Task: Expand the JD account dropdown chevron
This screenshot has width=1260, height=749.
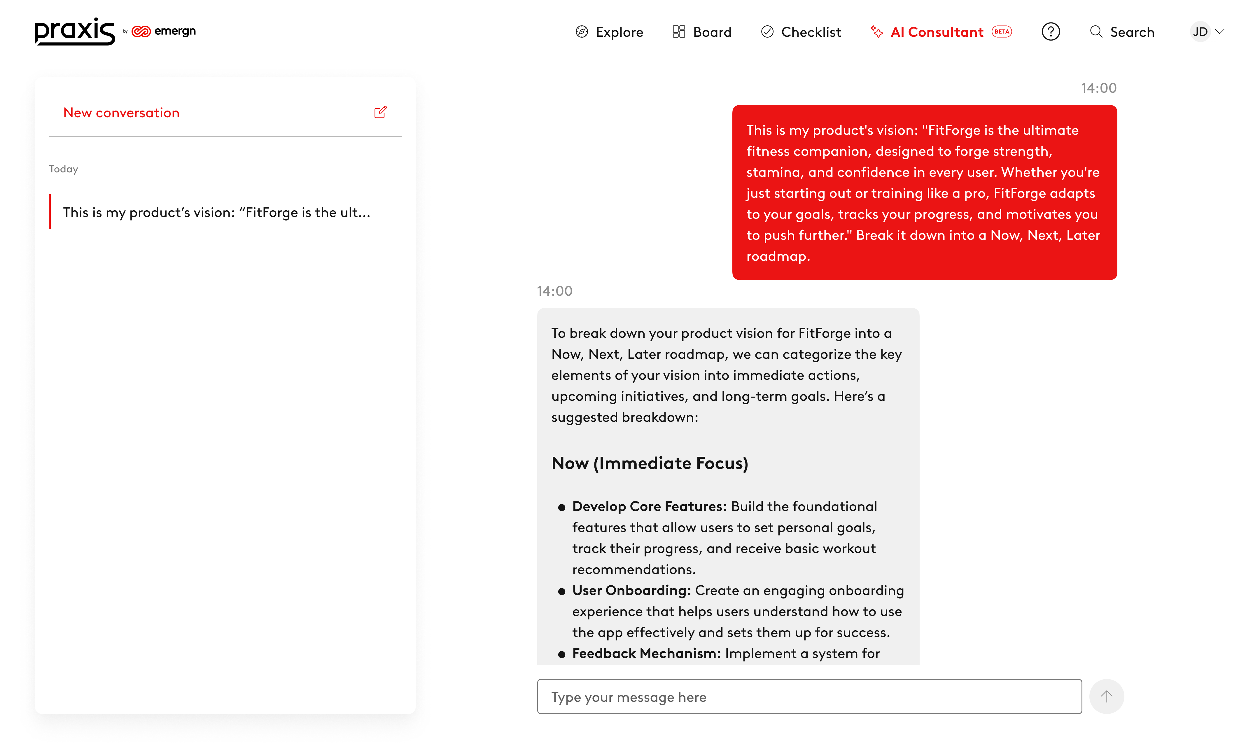Action: coord(1220,32)
